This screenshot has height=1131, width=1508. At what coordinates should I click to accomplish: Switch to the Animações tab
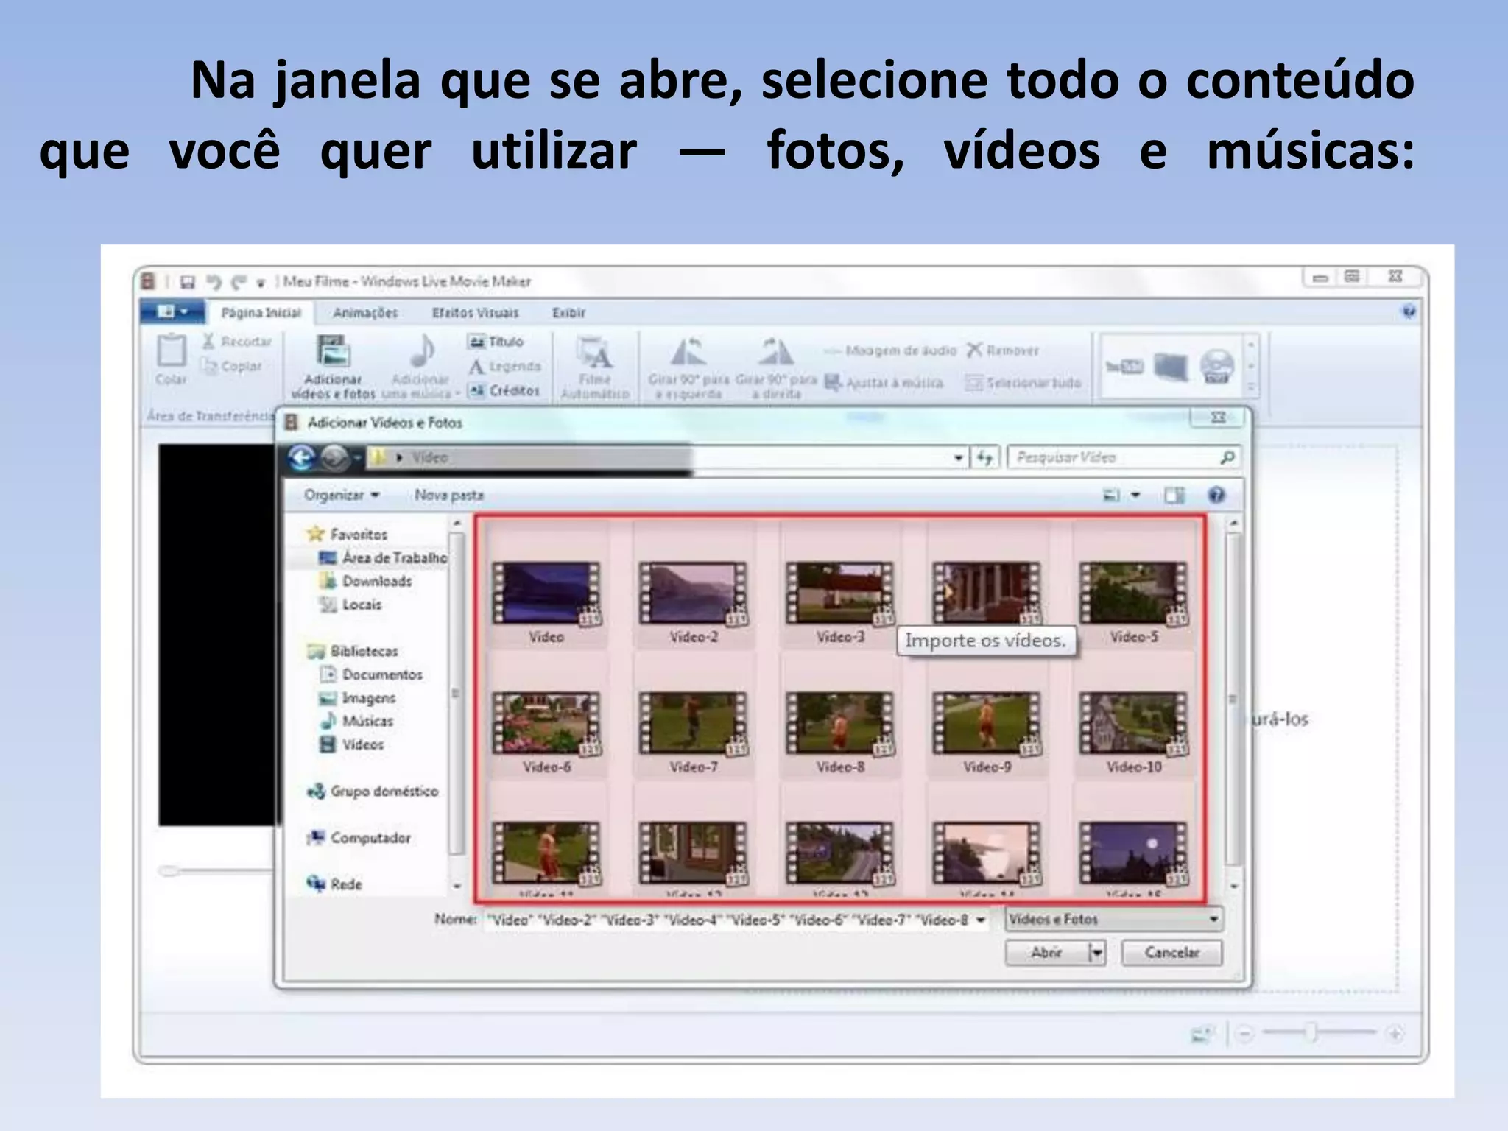tap(365, 313)
